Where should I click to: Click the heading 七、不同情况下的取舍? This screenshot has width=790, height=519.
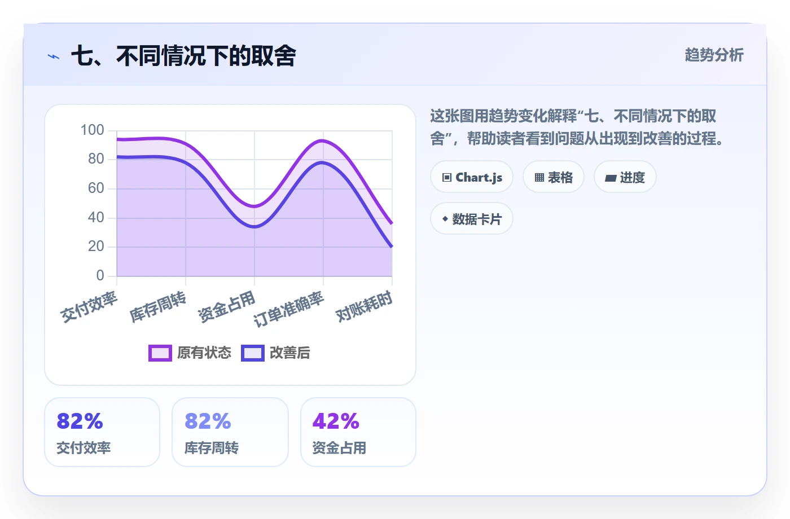click(183, 56)
